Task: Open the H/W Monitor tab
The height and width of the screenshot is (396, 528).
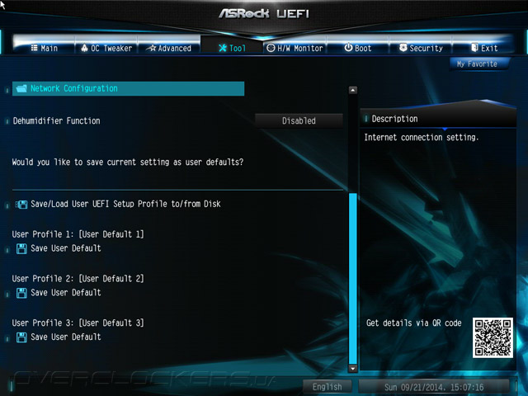Action: (x=295, y=48)
